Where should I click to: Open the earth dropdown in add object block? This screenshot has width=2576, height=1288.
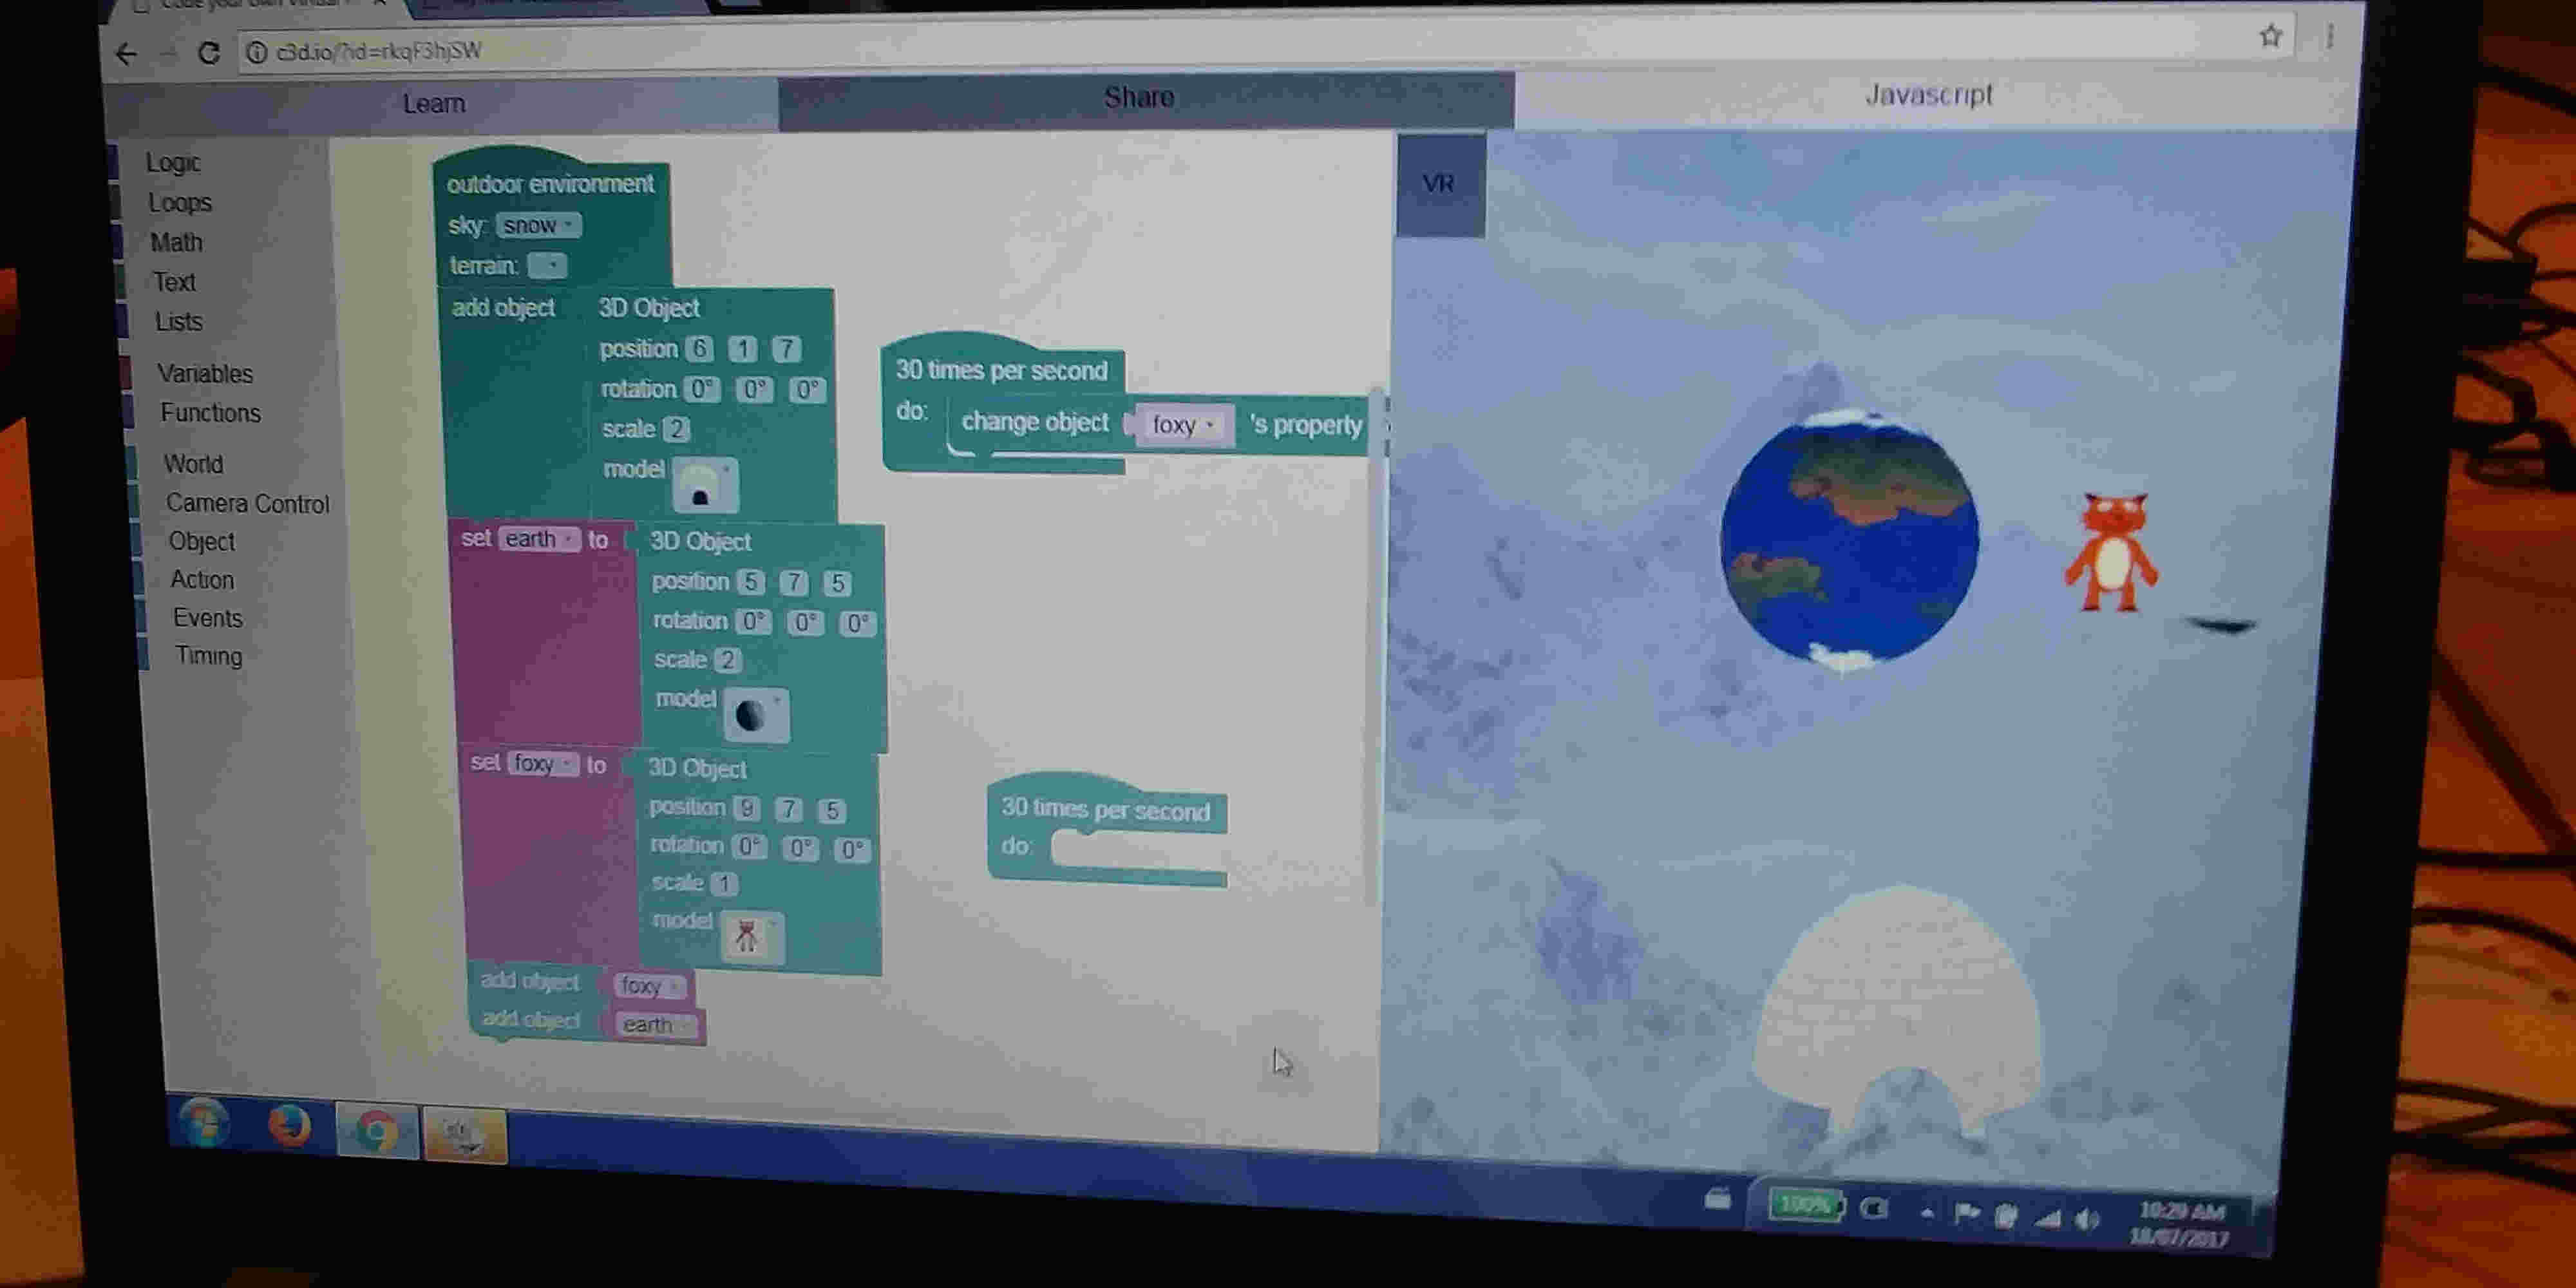tap(657, 1025)
